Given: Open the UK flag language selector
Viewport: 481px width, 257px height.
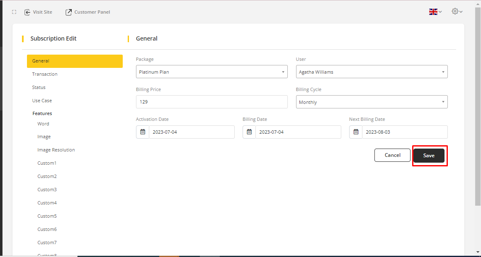Looking at the screenshot, I should pos(435,12).
